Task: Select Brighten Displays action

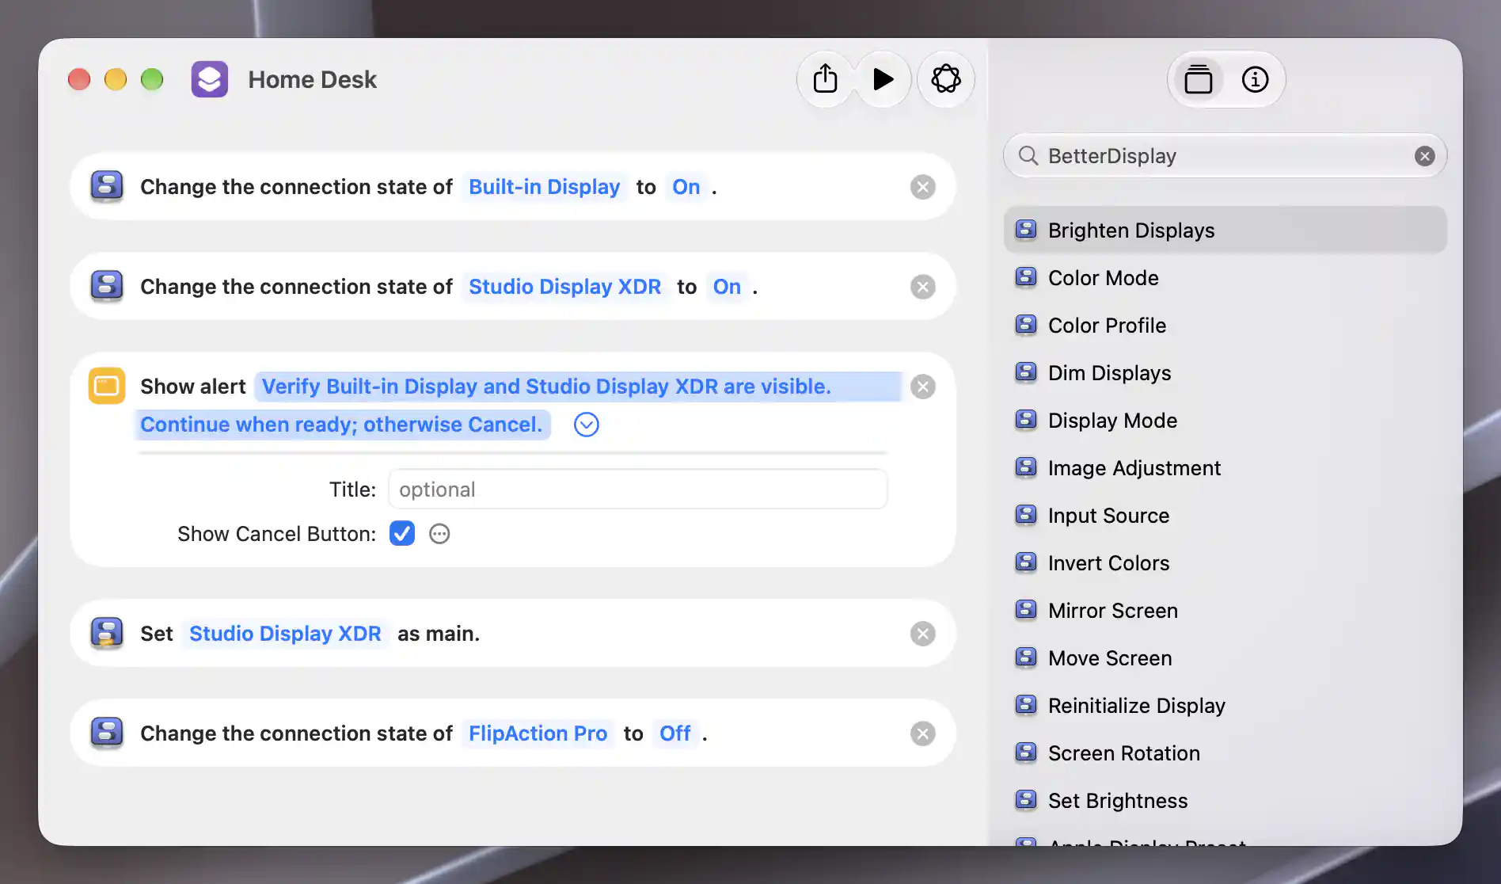Action: pos(1225,231)
